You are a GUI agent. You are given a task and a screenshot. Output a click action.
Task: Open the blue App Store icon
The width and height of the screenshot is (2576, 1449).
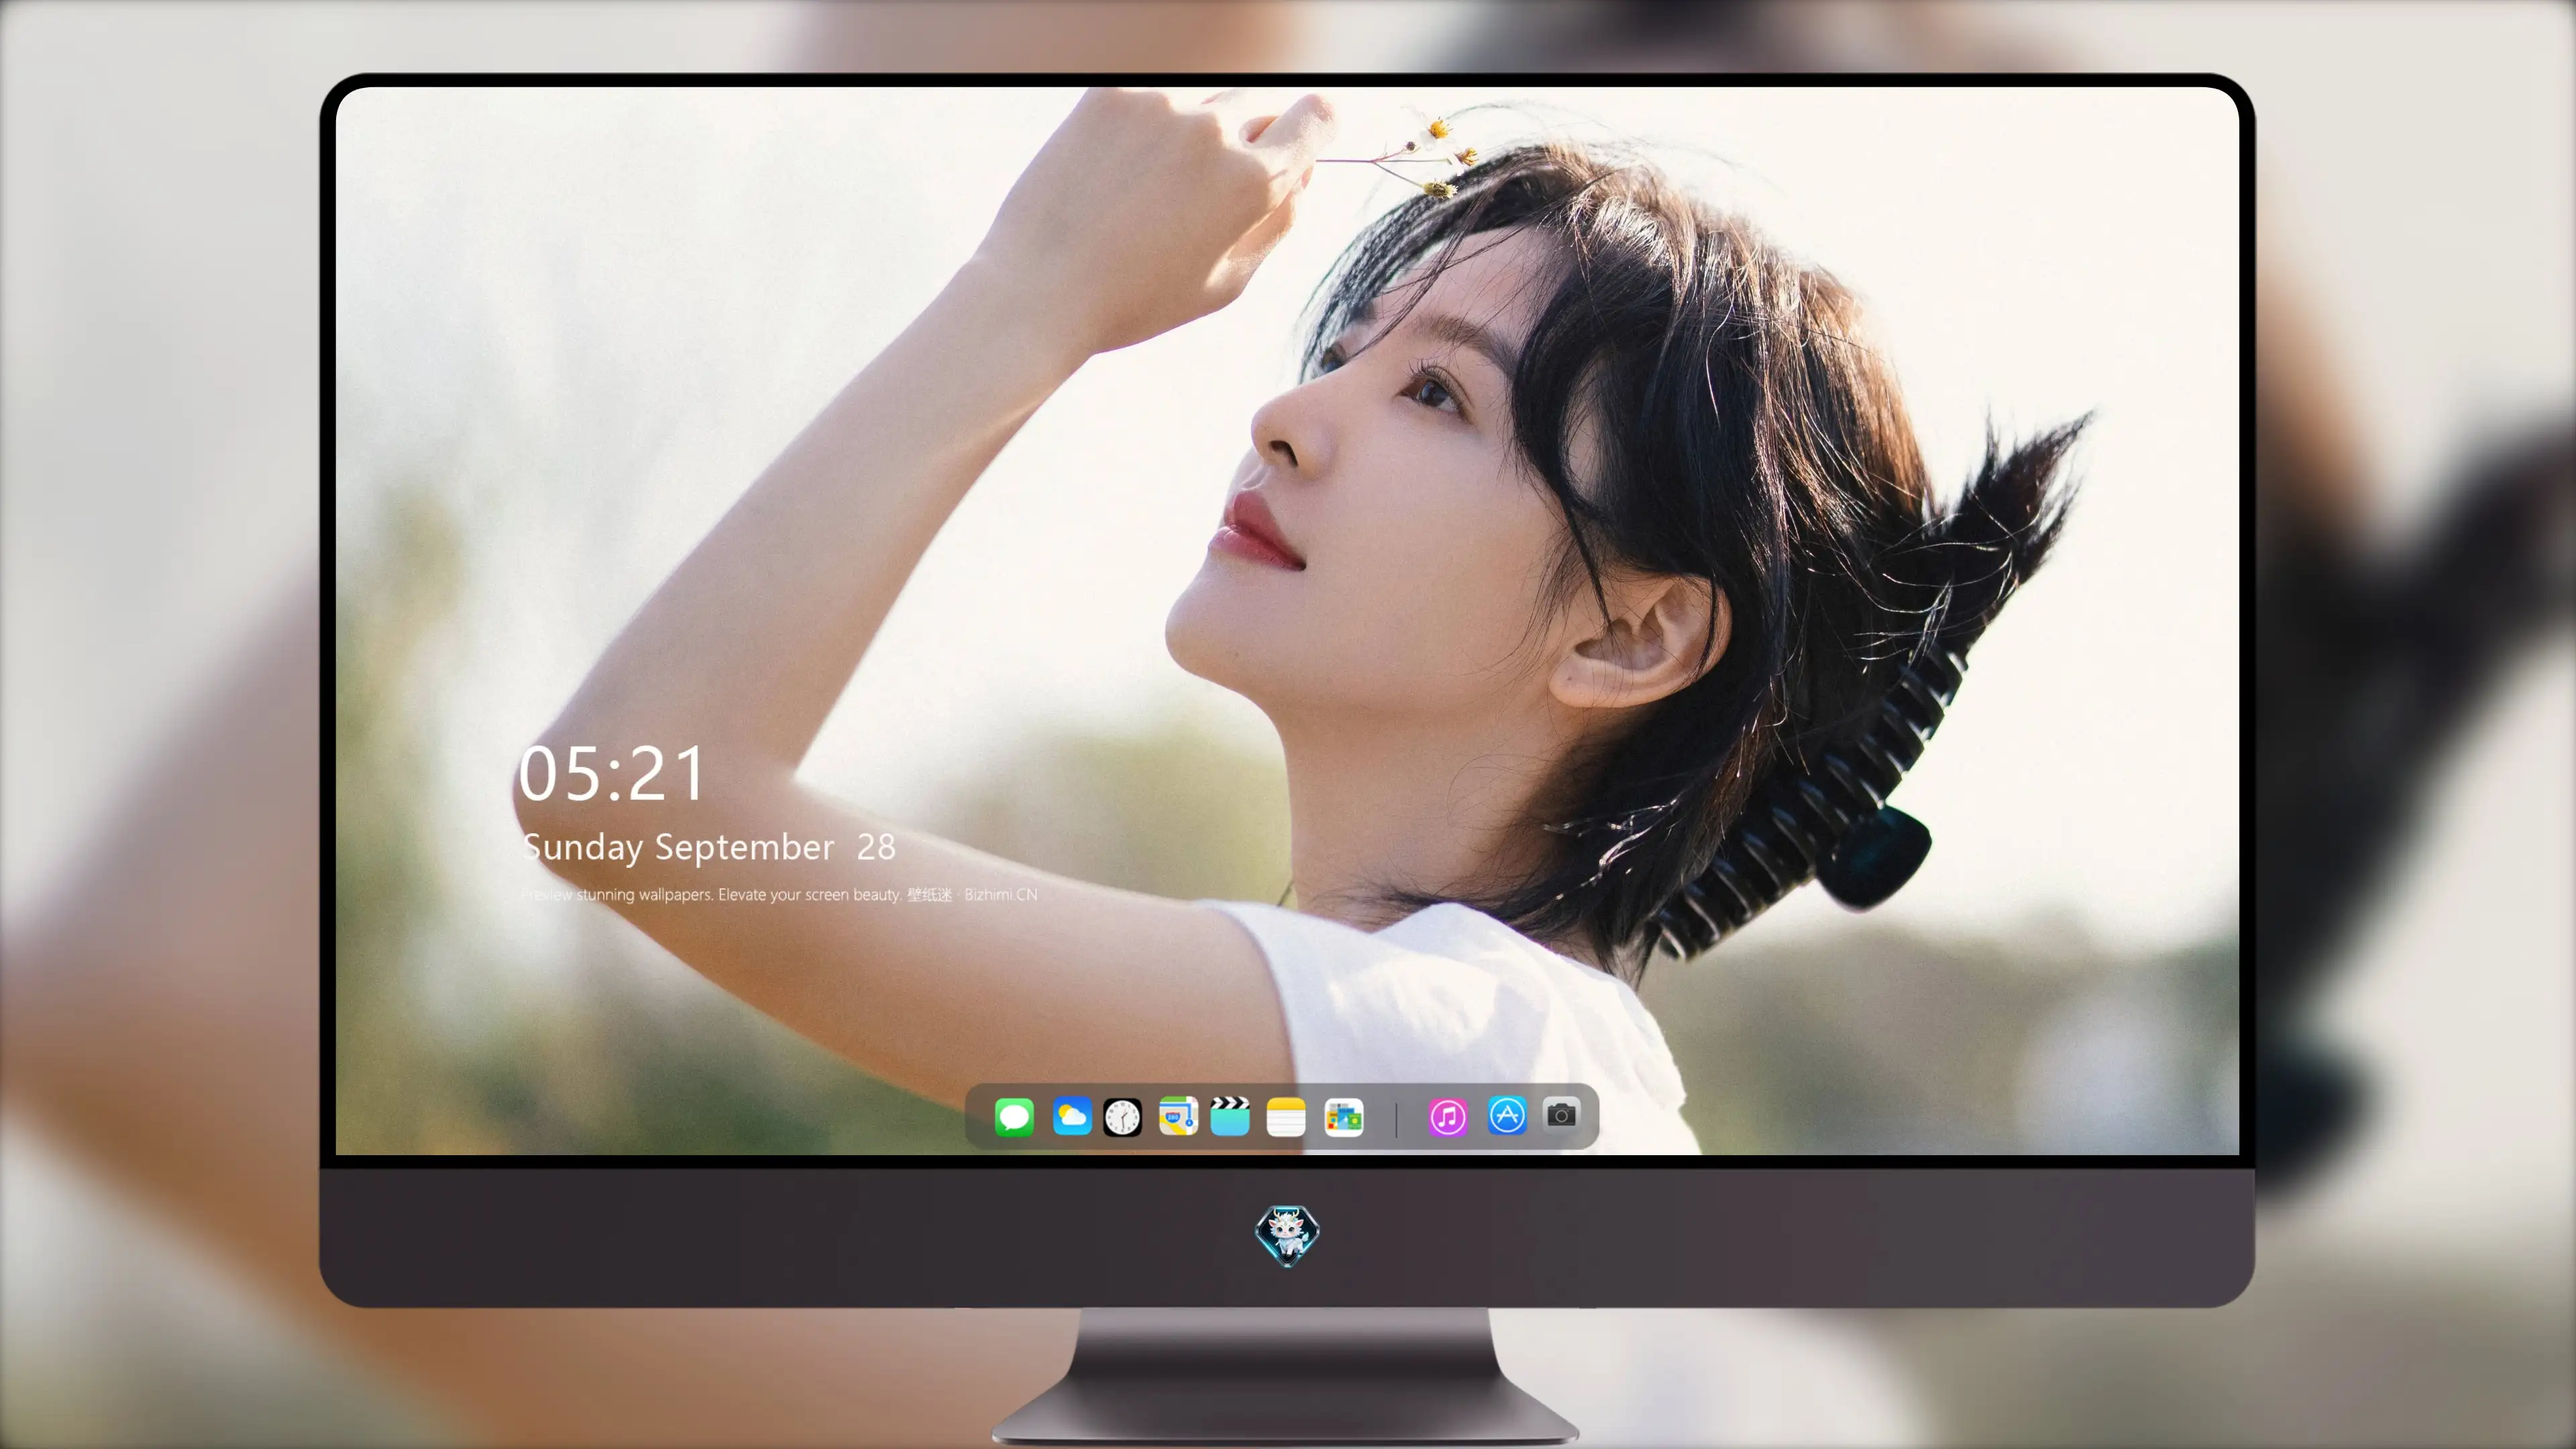[1507, 1115]
